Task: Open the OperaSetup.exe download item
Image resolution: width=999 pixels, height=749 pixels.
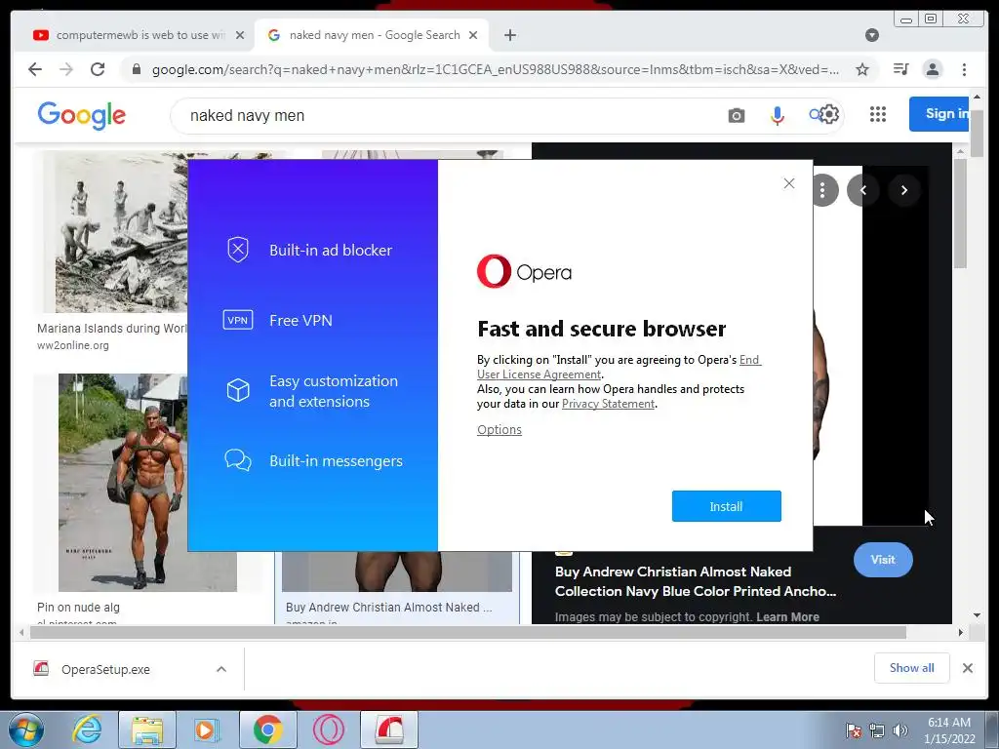Action: (x=105, y=669)
